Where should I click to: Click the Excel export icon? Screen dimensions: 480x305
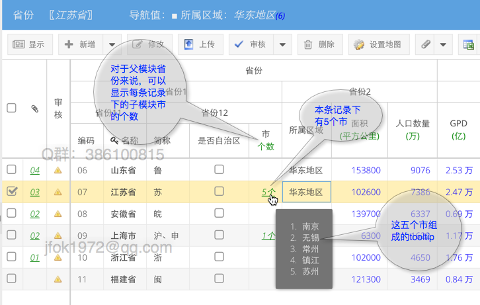click(x=469, y=45)
